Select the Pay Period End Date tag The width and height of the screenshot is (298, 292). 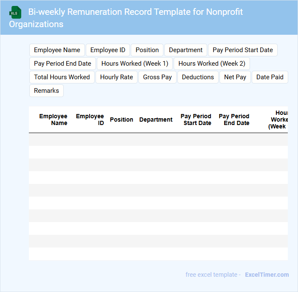click(62, 64)
